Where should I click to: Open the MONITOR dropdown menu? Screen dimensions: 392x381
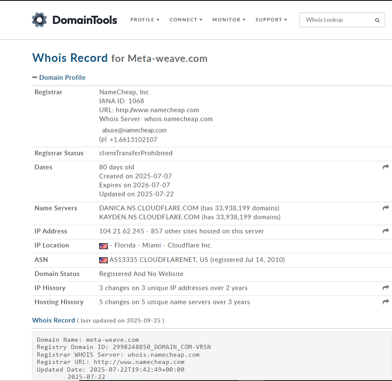click(x=229, y=20)
